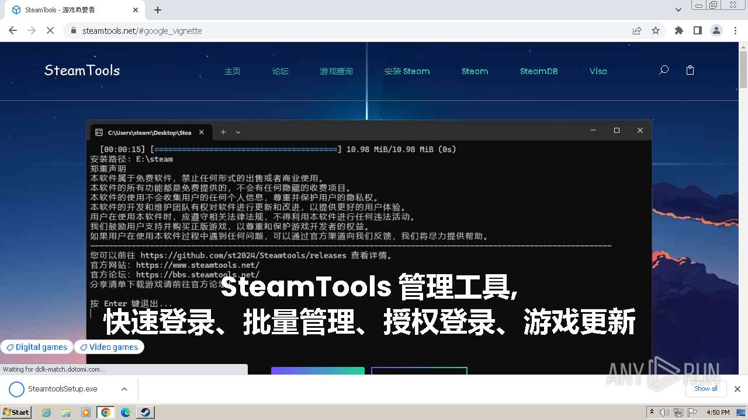Click the SteamTools site logo
748x420 pixels.
tap(82, 71)
